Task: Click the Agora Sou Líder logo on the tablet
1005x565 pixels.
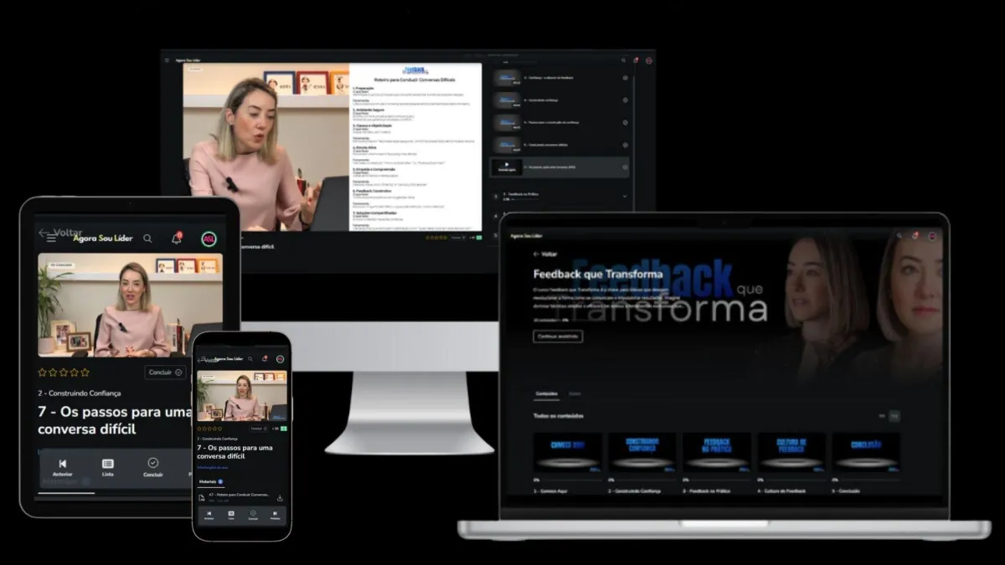Action: point(103,239)
